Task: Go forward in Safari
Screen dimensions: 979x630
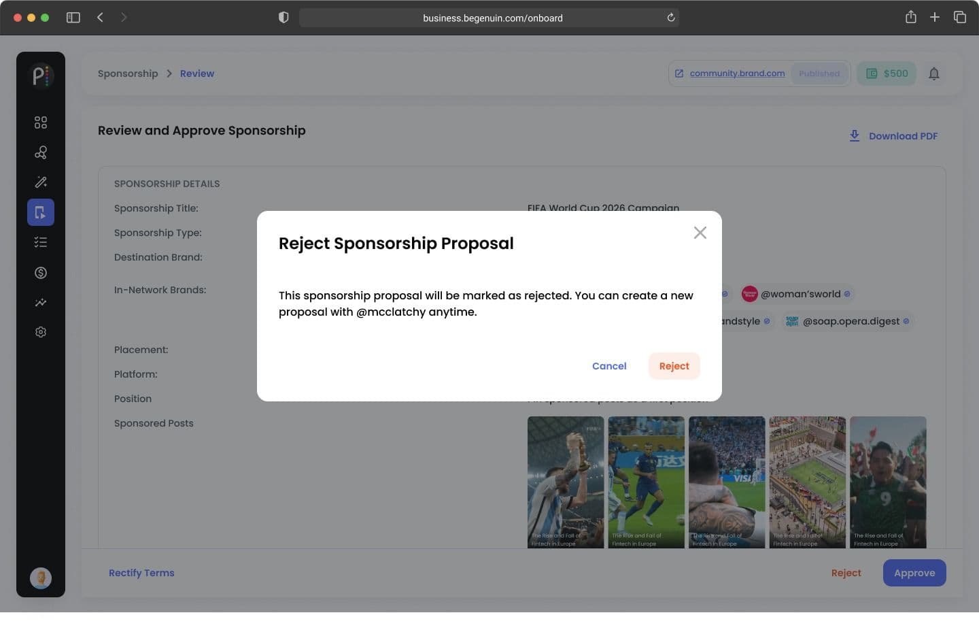Action: click(x=124, y=18)
